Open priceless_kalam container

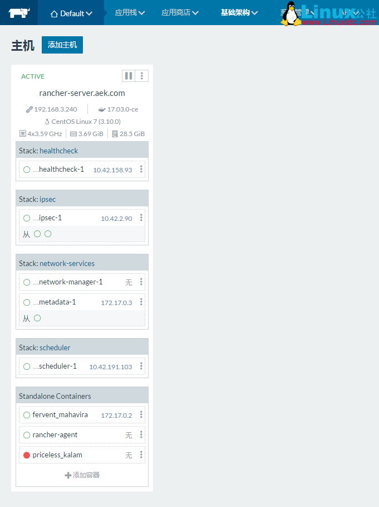coord(57,455)
